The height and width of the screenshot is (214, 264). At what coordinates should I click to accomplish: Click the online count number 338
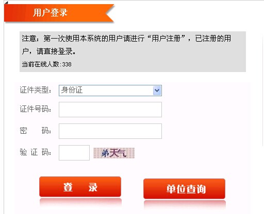[x=67, y=64]
